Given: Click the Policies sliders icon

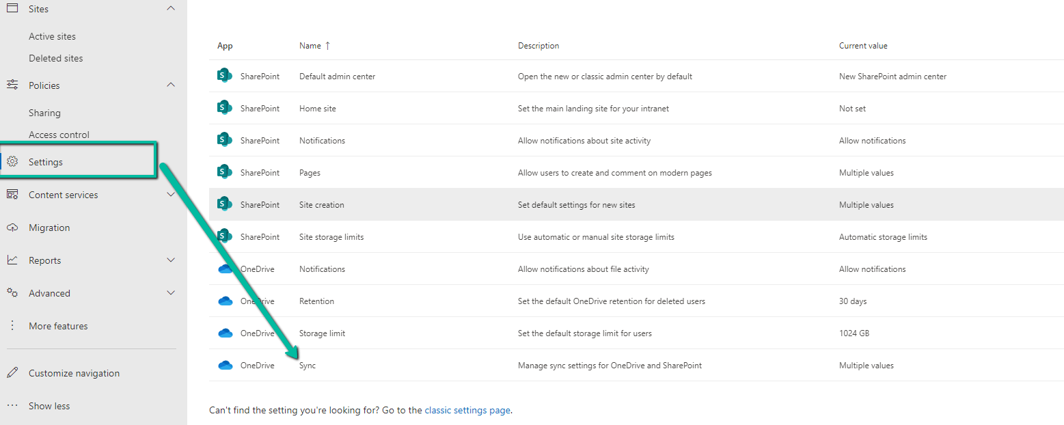Looking at the screenshot, I should (x=12, y=85).
